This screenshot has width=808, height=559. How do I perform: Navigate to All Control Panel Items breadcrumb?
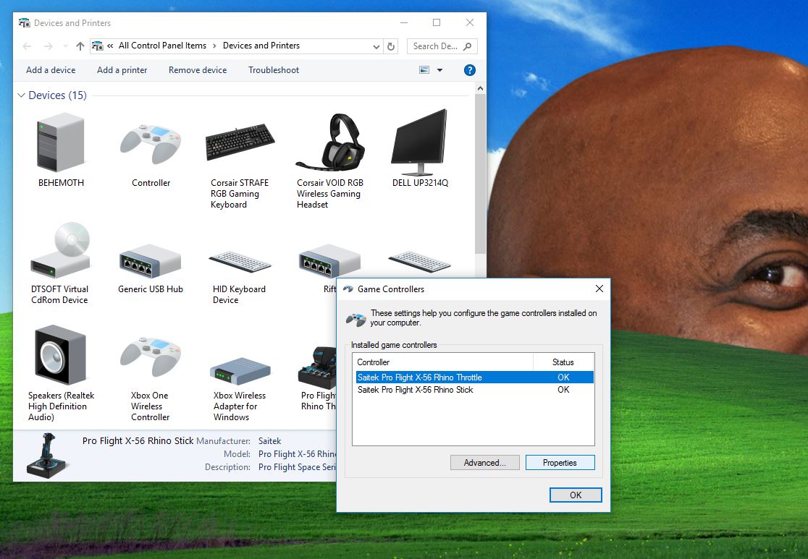[162, 46]
